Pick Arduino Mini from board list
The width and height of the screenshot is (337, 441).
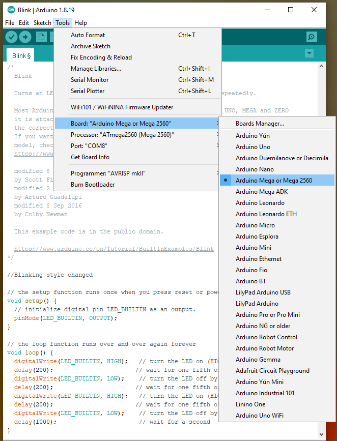pyautogui.click(x=277, y=248)
